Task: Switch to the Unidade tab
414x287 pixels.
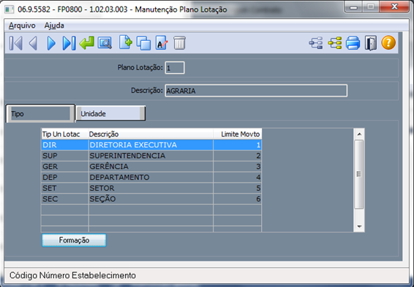Action: coord(110,114)
